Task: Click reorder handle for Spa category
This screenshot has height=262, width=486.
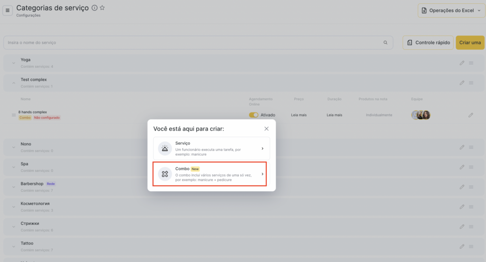Action: tap(471, 167)
